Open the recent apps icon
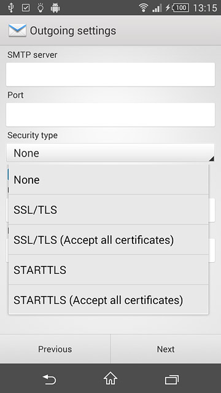Screen dimensions: 221x393 [172, 379]
